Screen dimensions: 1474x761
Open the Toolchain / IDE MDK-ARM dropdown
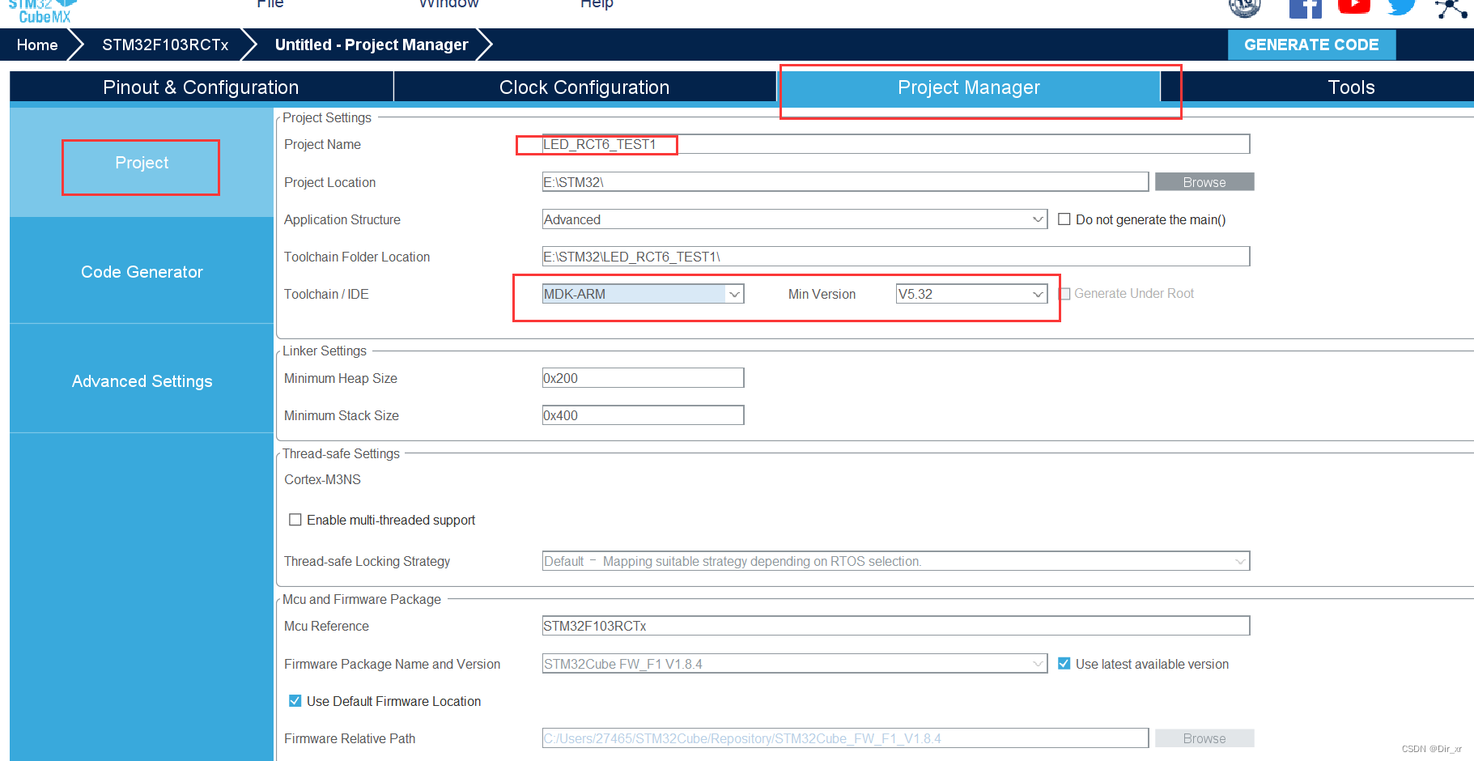[643, 294]
